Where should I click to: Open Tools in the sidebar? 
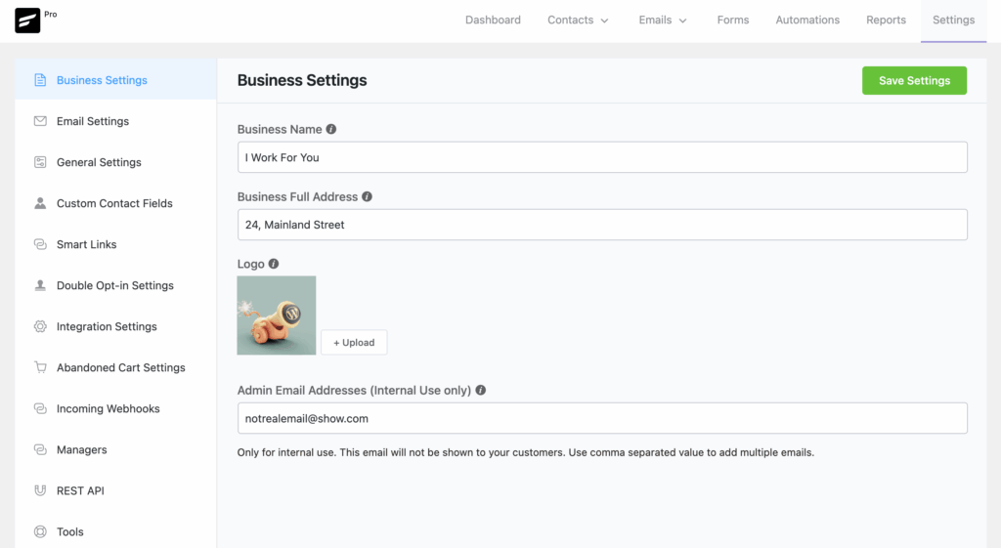[x=115, y=531]
